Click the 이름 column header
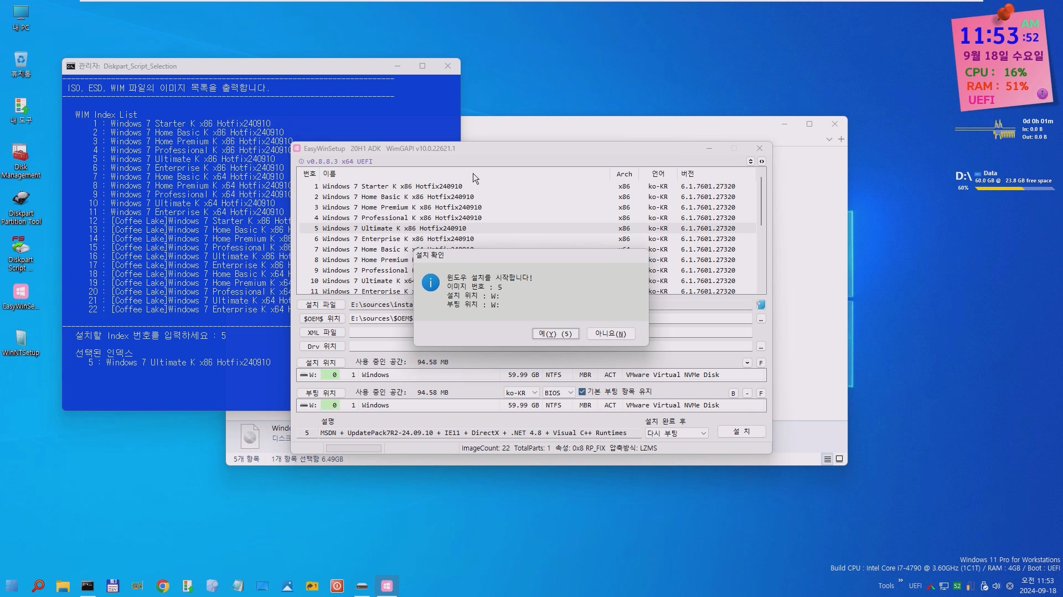1063x597 pixels. (x=329, y=174)
